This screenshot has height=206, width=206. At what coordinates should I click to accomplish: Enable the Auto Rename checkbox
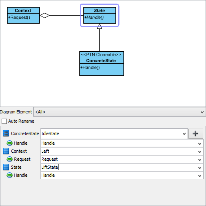tap(4, 121)
